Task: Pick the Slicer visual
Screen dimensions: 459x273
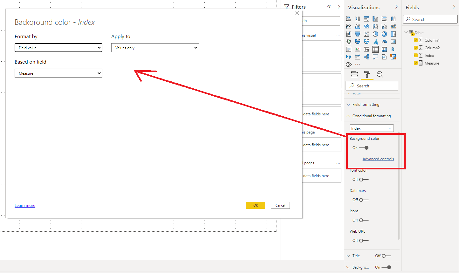Action: pos(367,49)
